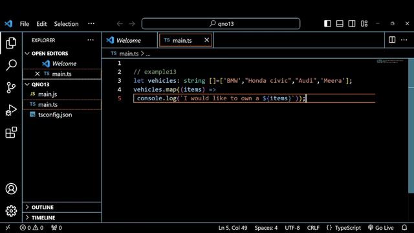The image size is (414, 233).
Task: Open editor More Actions ellipsis
Action: click(404, 39)
